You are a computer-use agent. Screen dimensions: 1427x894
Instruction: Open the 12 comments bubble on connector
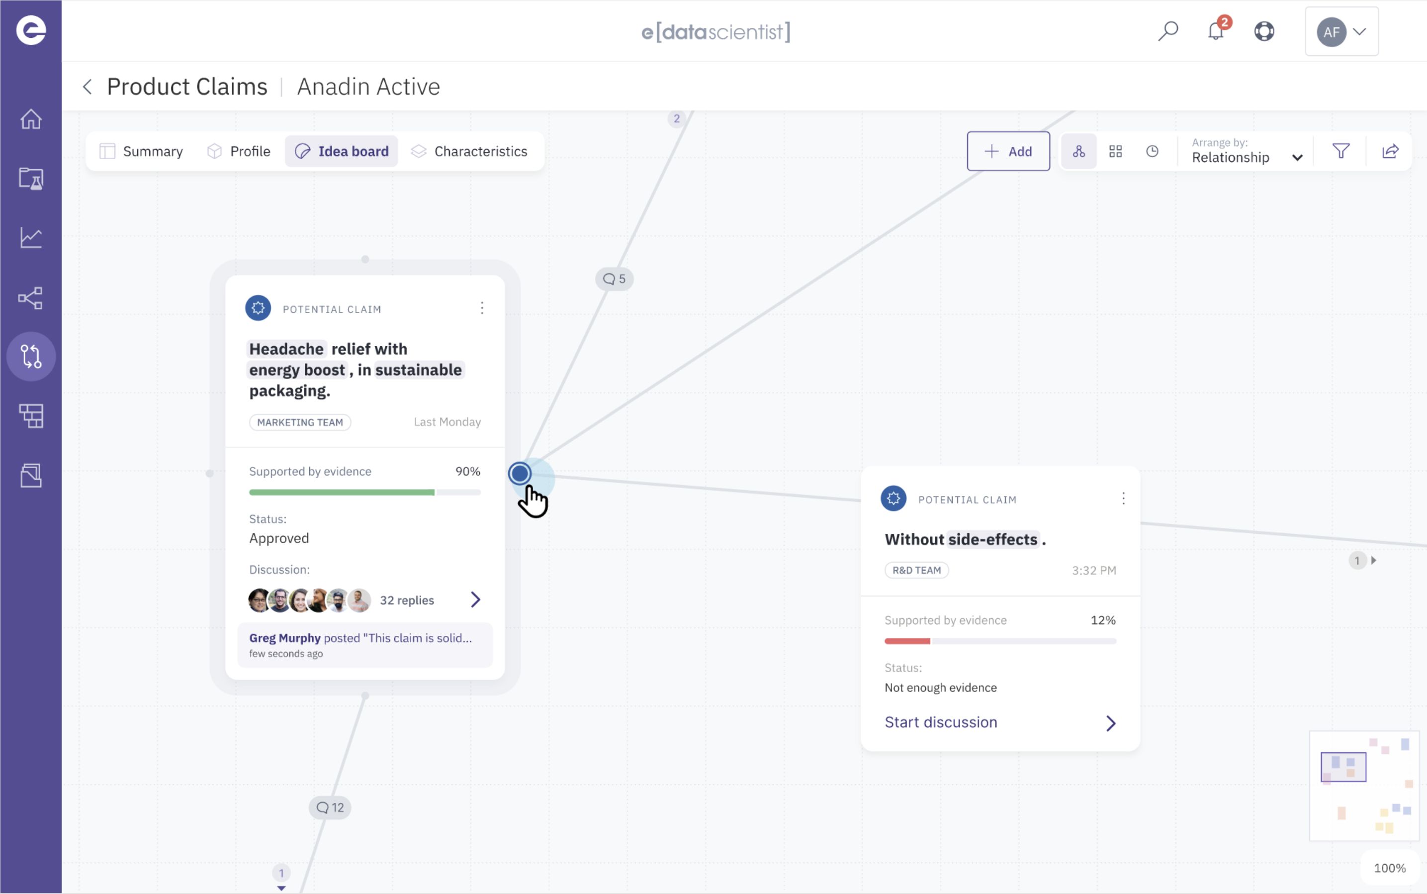[330, 807]
